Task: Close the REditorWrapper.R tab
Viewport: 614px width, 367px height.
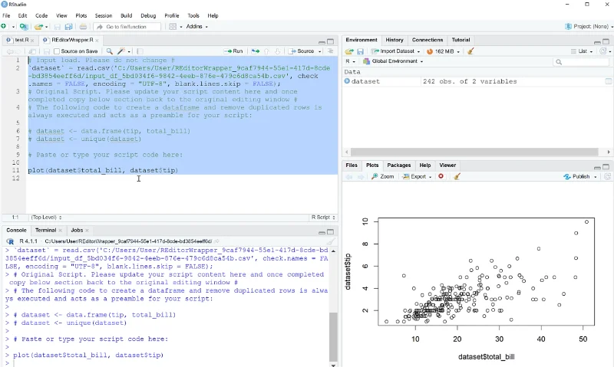Action: click(97, 41)
